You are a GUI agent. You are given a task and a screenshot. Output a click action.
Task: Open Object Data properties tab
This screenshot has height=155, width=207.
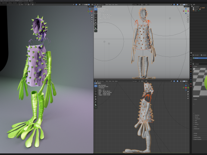tap(191, 82)
